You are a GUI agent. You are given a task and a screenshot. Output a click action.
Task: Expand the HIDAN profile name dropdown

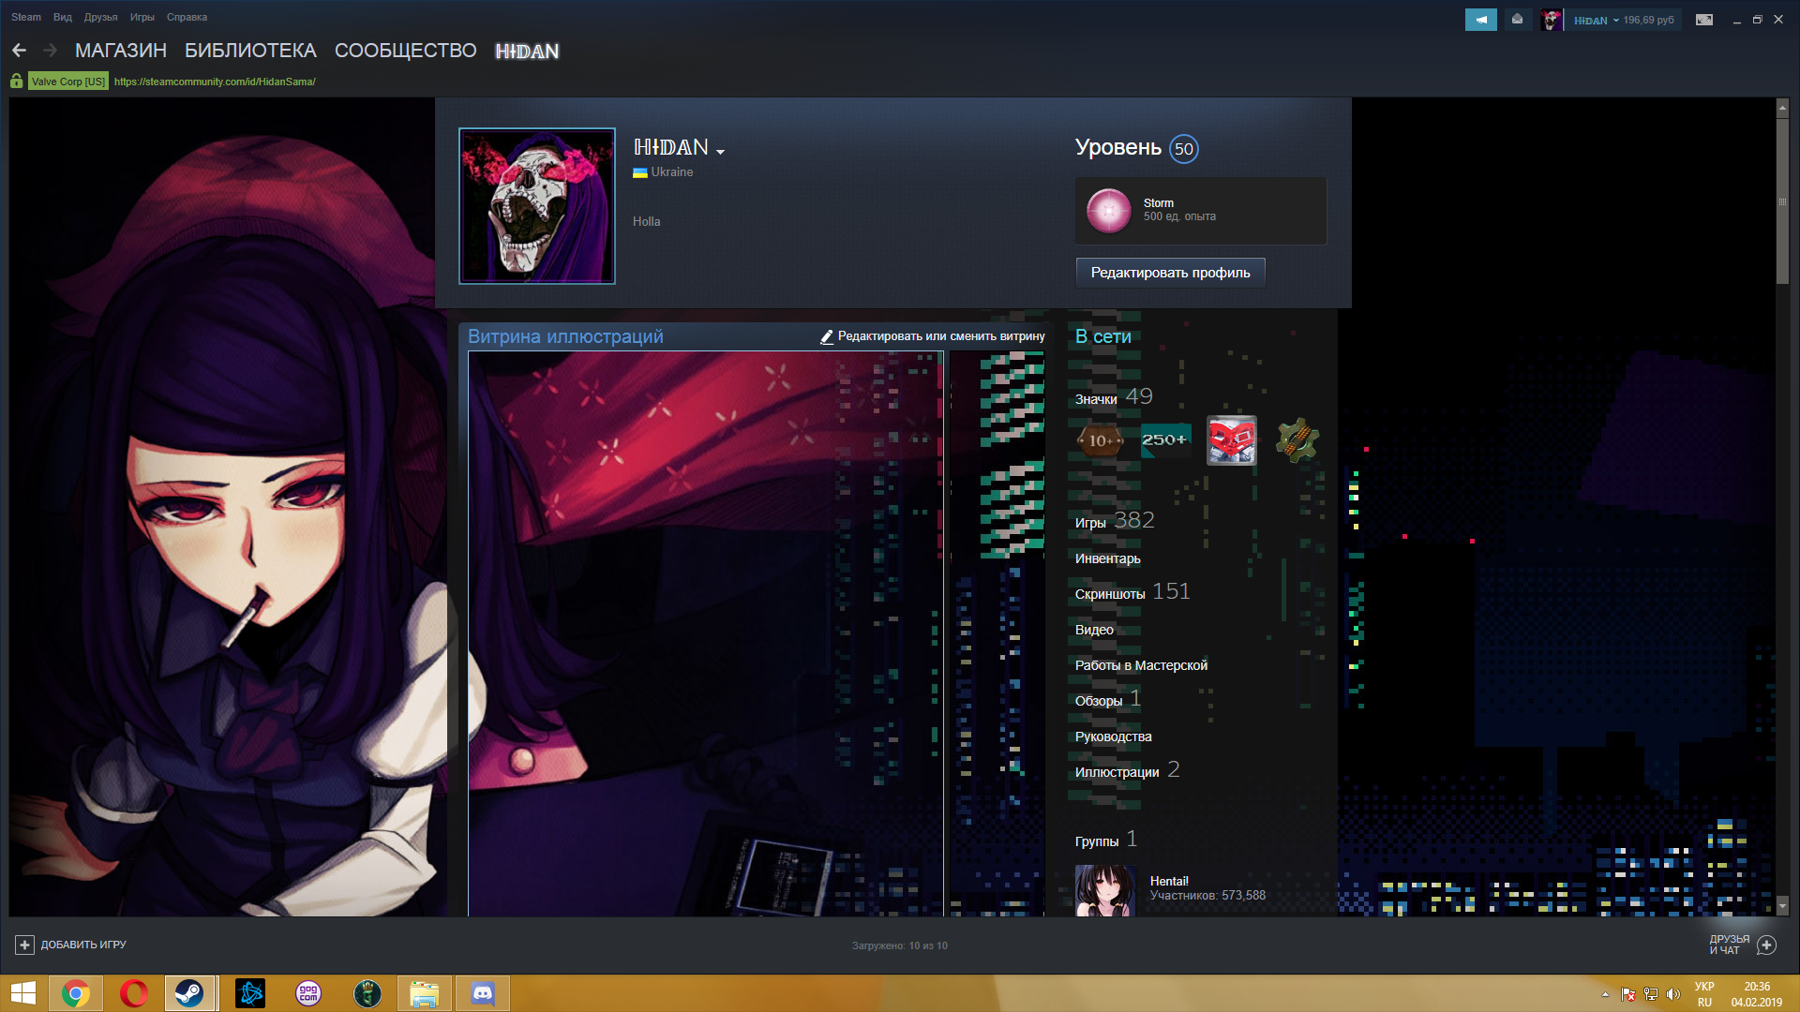(720, 151)
